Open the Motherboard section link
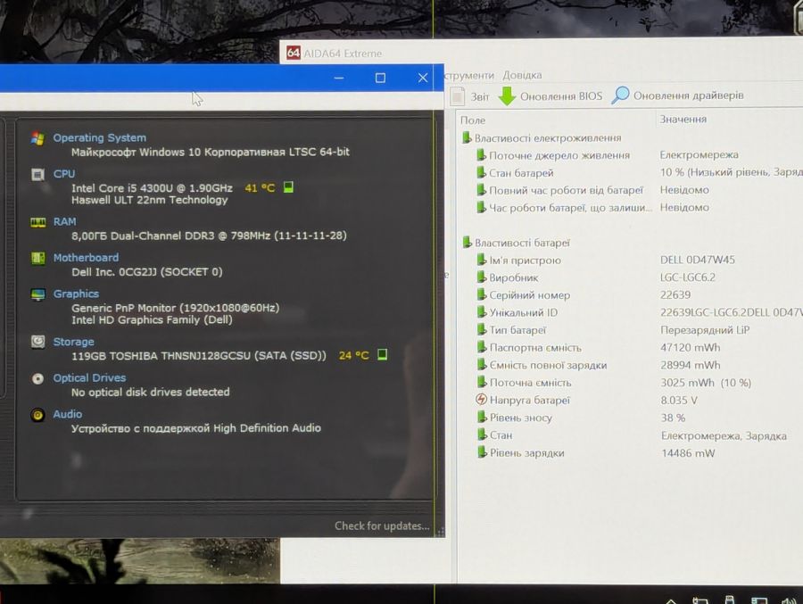803x604 pixels. pyautogui.click(x=86, y=258)
